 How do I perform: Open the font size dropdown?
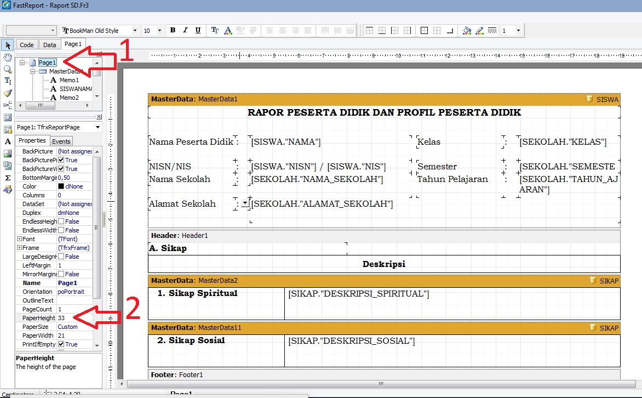[159, 31]
